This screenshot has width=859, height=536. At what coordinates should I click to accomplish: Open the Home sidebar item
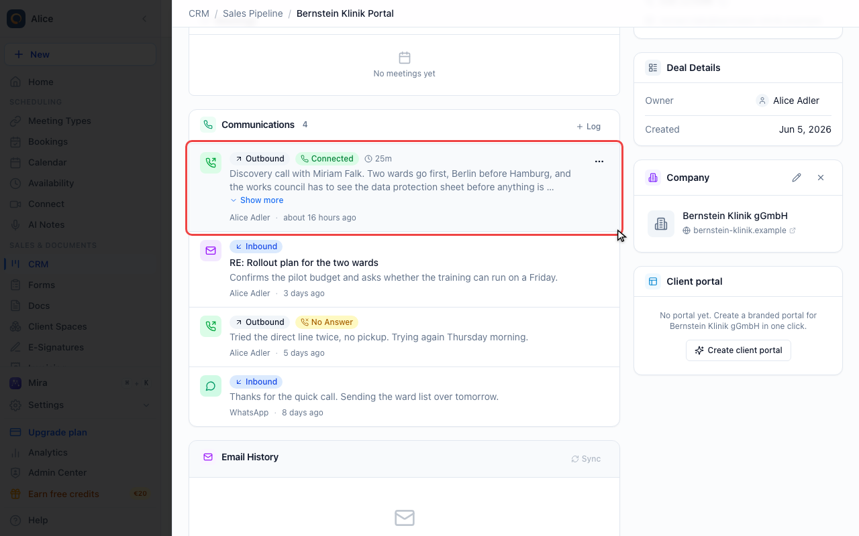click(x=80, y=82)
